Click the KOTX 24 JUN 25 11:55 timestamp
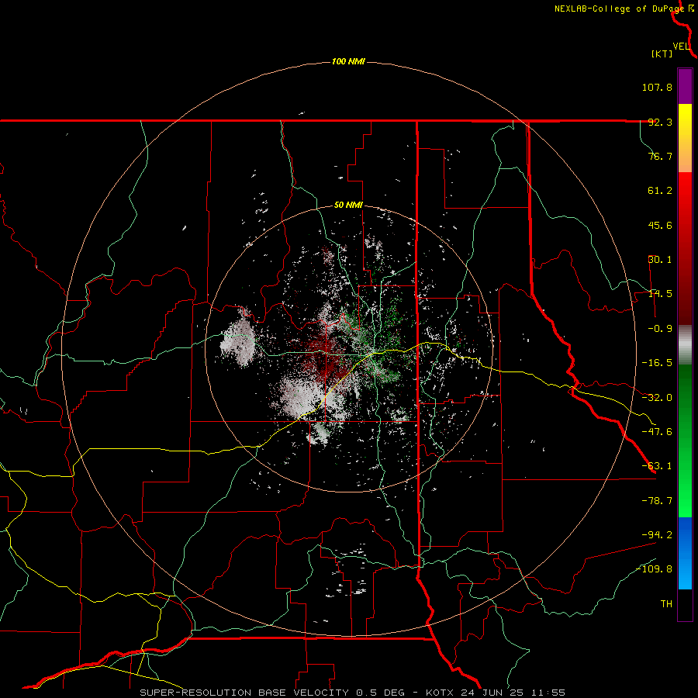 coord(496,693)
